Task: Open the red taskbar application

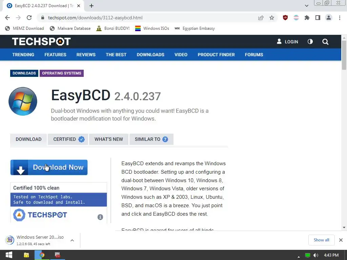Action: click(58, 255)
